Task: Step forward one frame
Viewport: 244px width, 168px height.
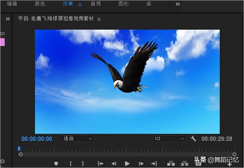Action: tap(141, 163)
